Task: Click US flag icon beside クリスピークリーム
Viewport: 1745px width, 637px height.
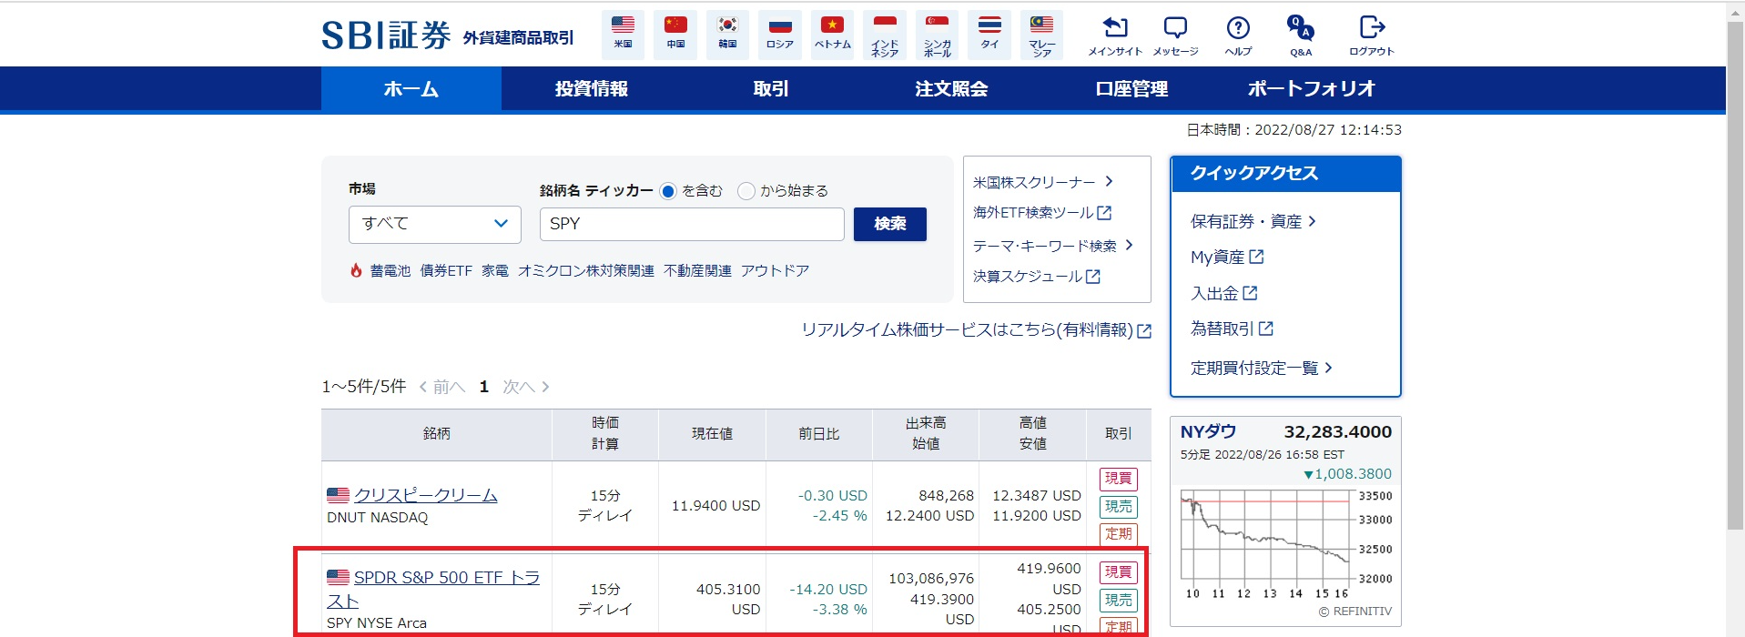Action: pyautogui.click(x=338, y=495)
